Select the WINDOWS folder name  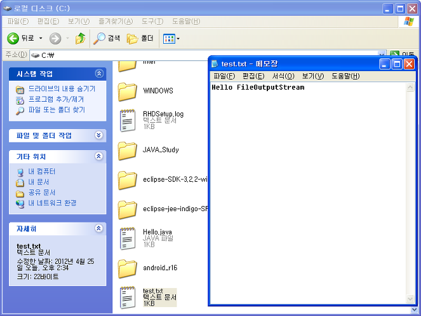tap(158, 91)
